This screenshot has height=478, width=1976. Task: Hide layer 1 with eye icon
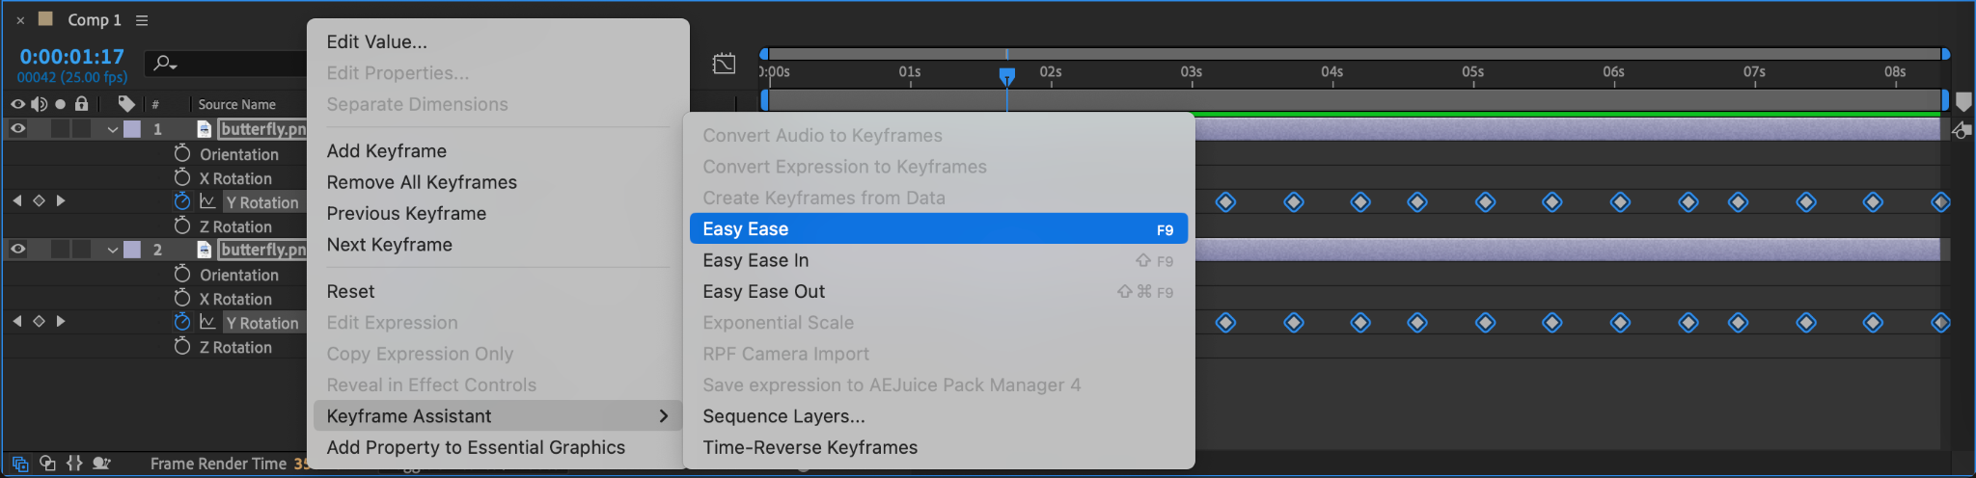tap(17, 128)
